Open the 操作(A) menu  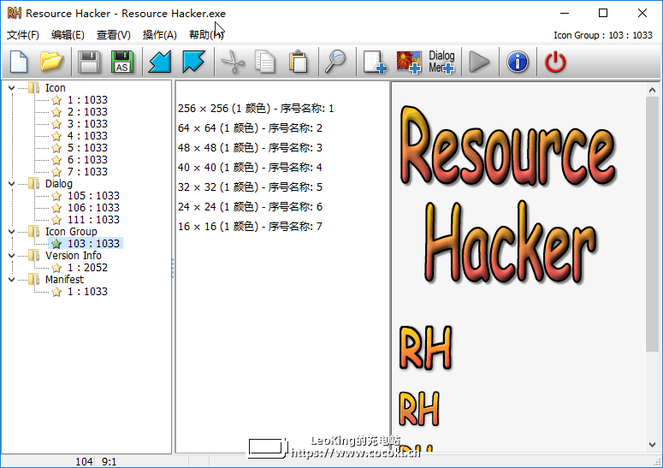pos(159,35)
